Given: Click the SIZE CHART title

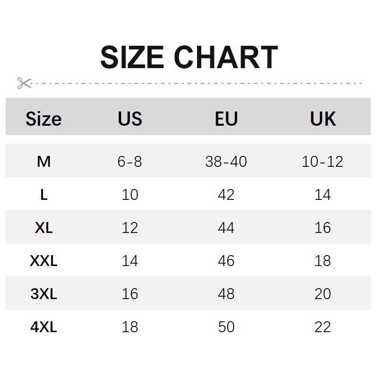Looking at the screenshot, I should click(x=189, y=58).
